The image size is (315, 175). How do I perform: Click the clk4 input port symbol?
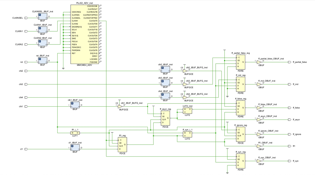coord(26,98)
